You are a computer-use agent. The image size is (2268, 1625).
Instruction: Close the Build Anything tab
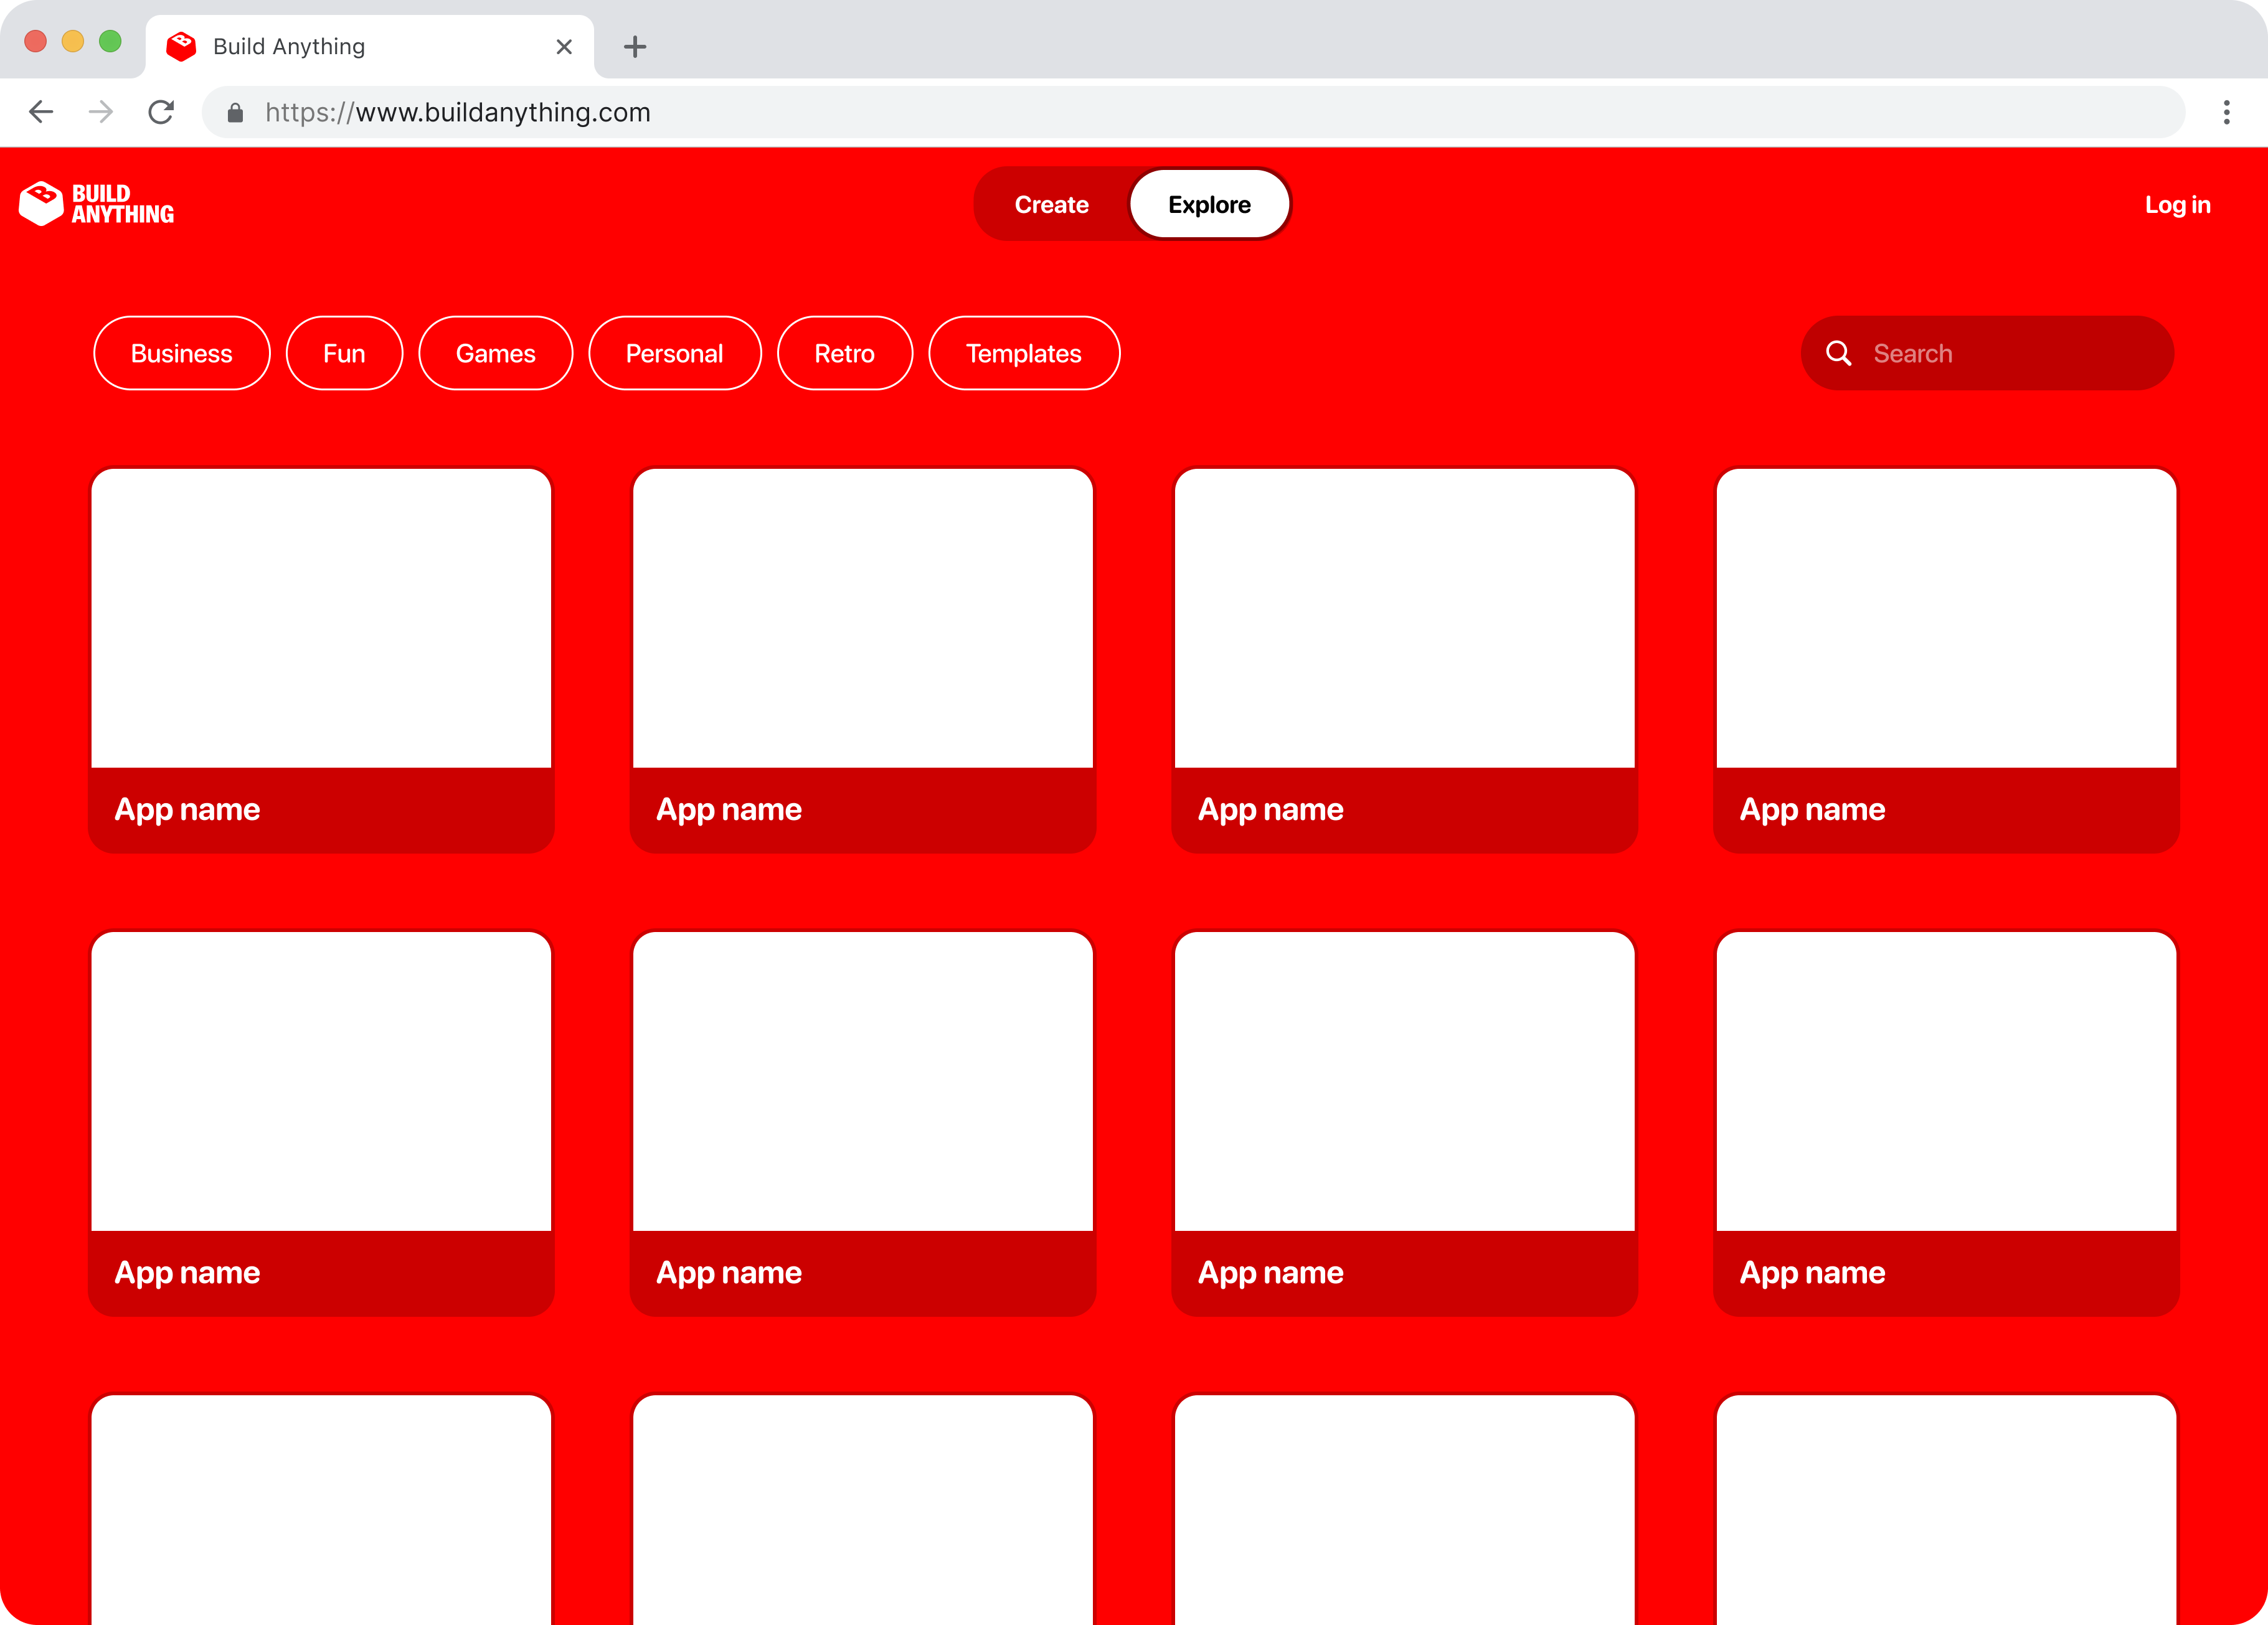(564, 47)
